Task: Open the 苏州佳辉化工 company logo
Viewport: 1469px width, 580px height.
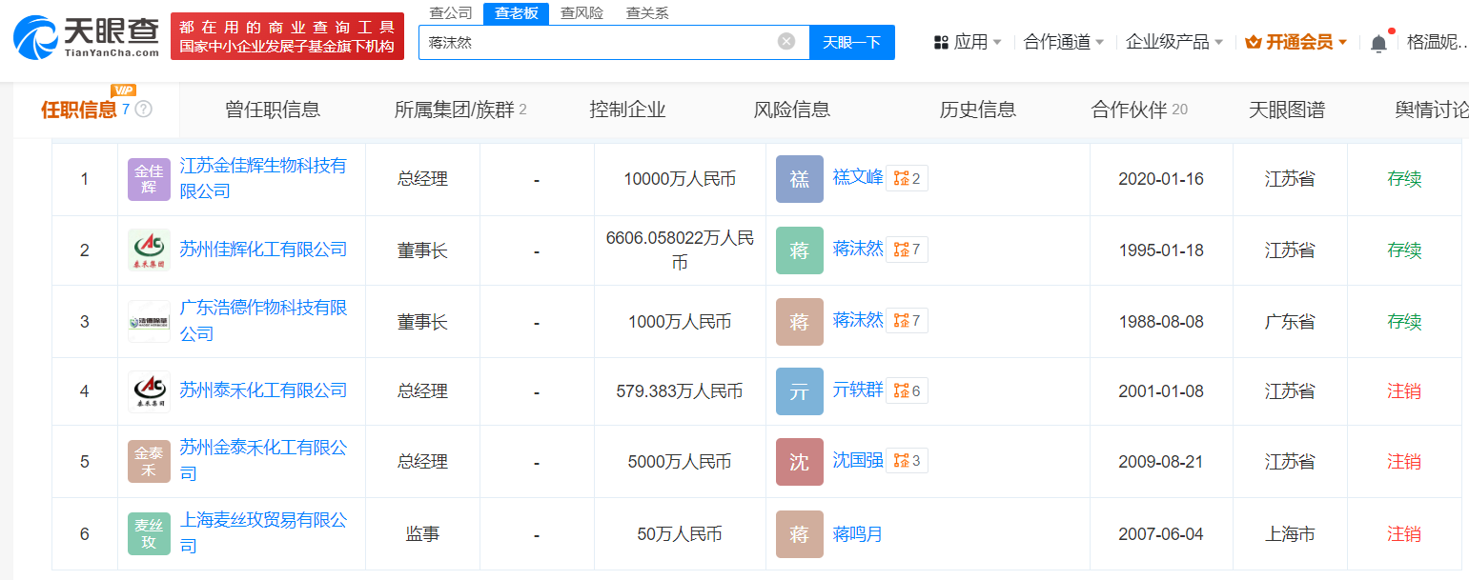Action: (149, 250)
